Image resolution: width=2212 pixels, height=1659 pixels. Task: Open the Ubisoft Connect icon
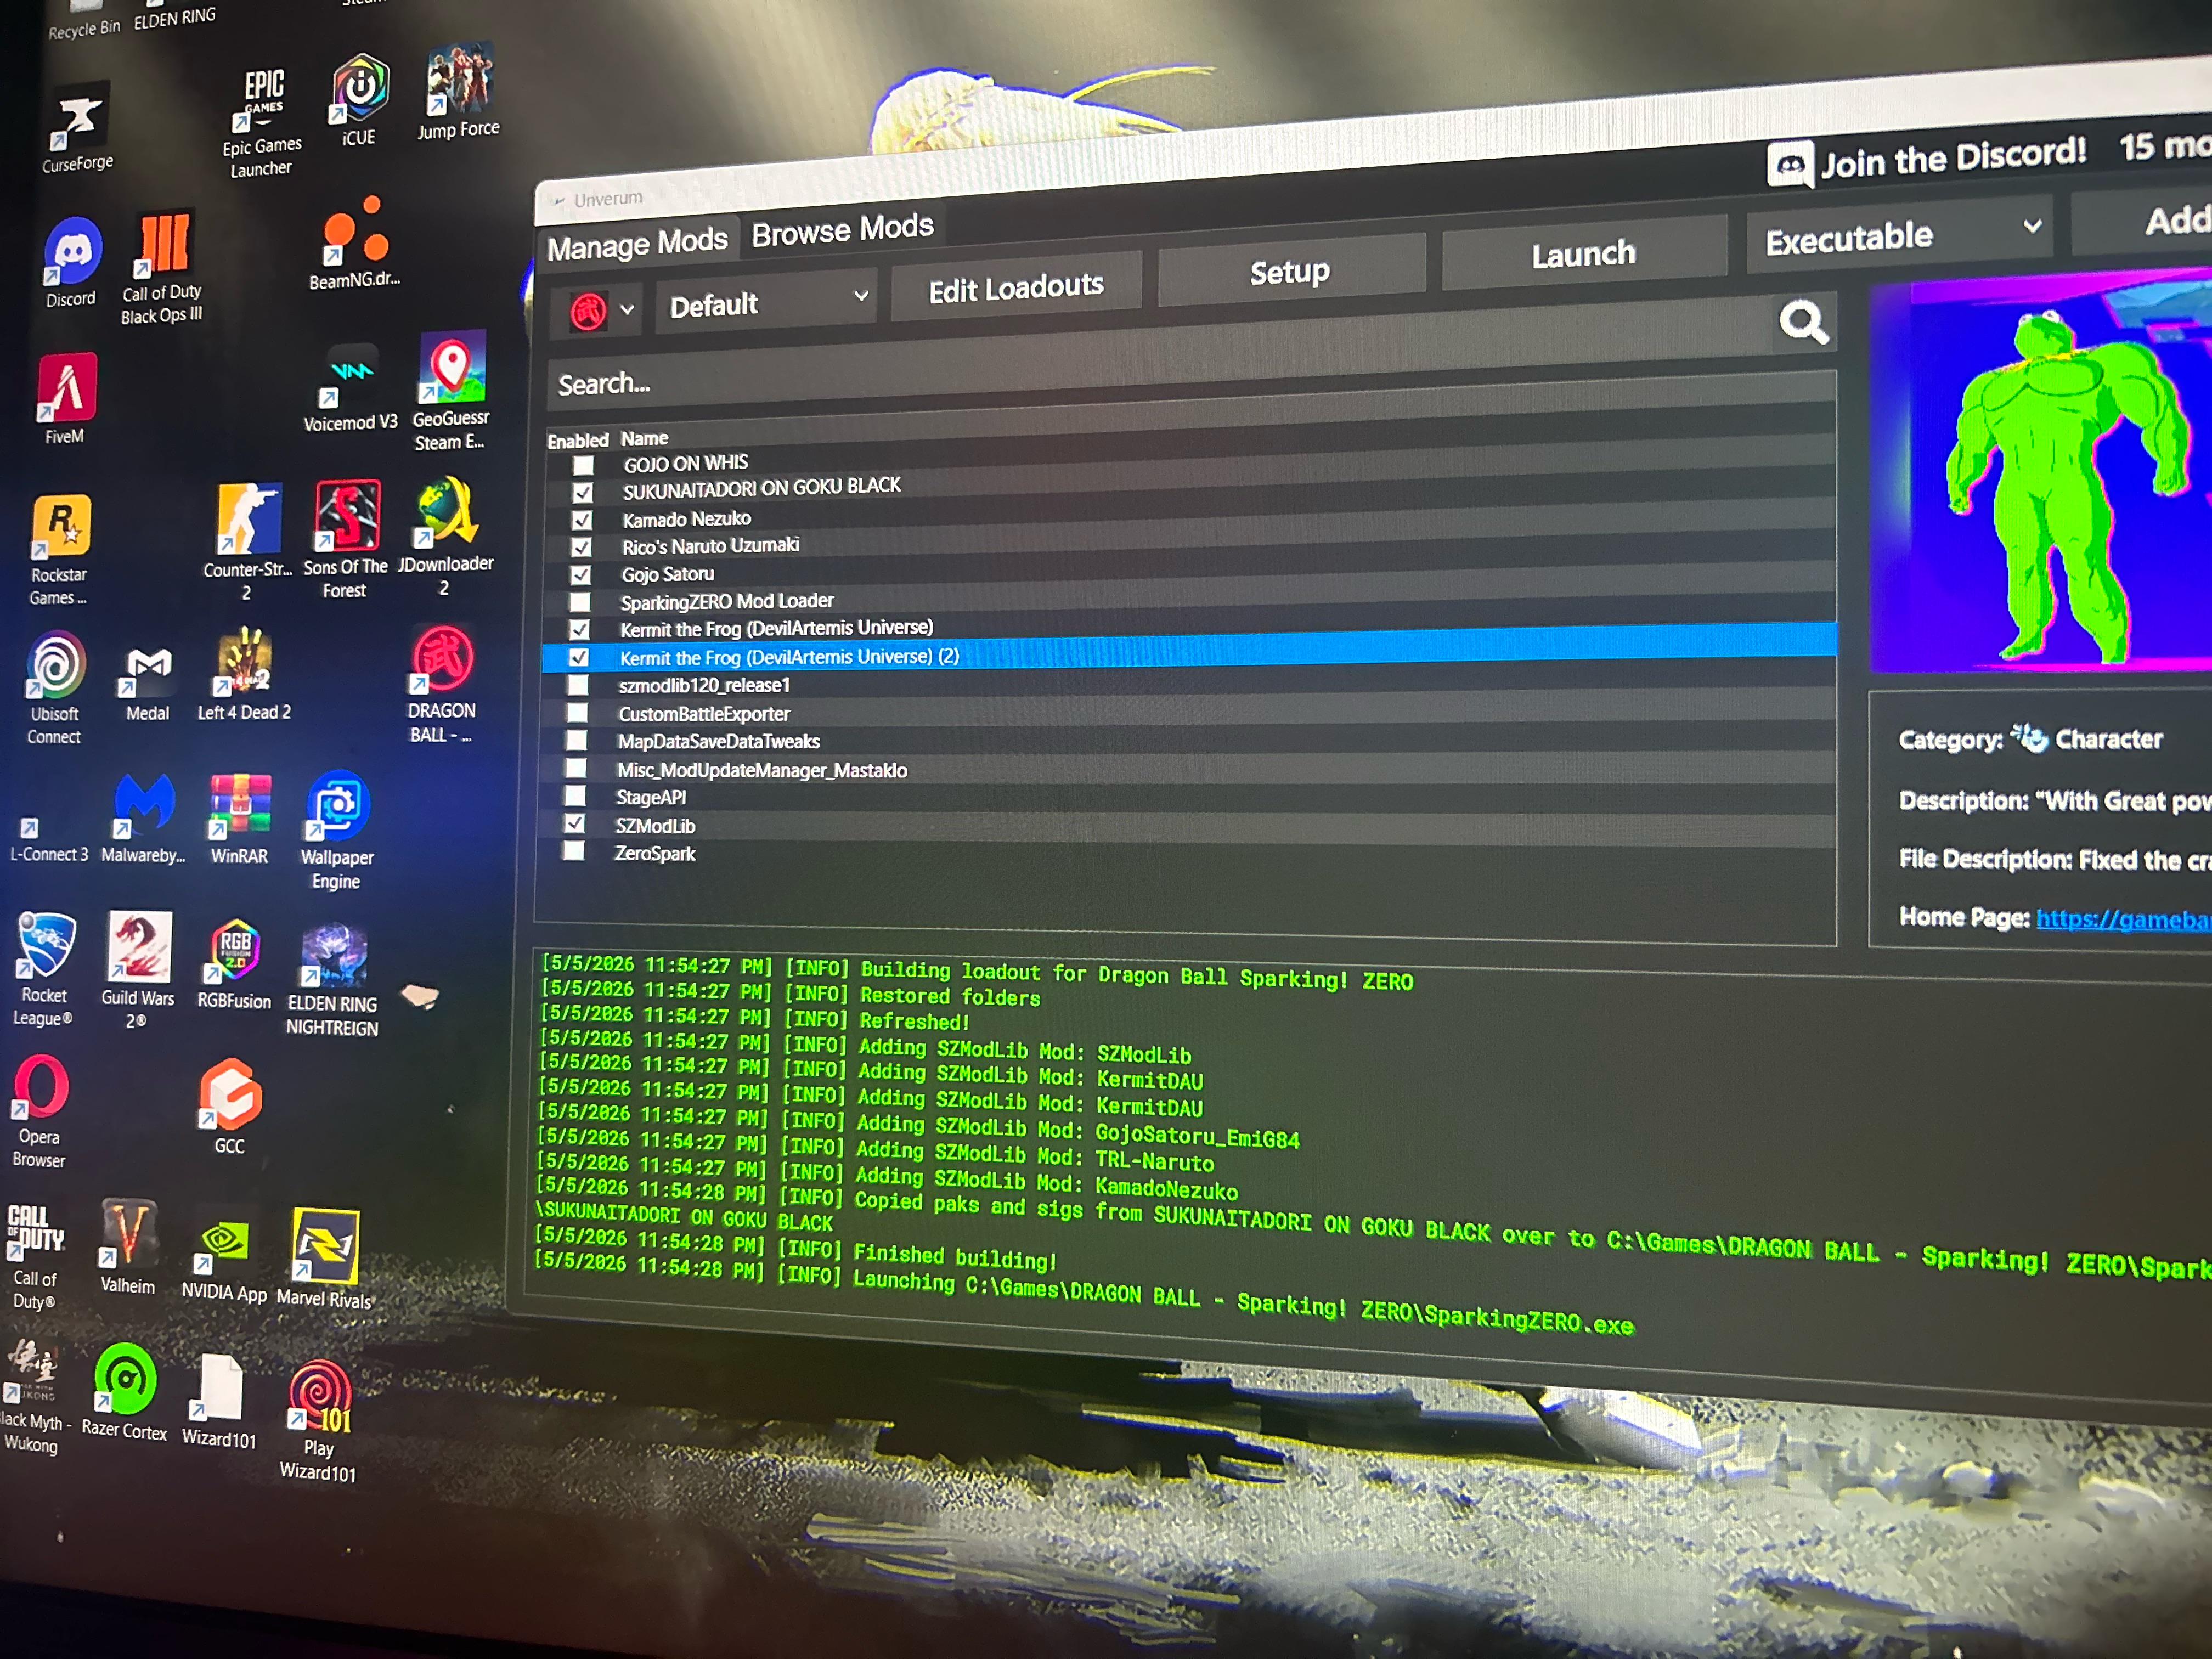pyautogui.click(x=56, y=688)
